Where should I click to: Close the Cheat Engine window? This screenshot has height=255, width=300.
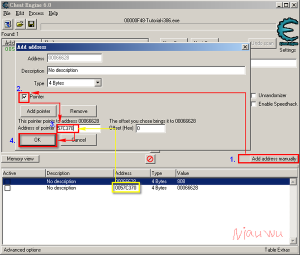coord(294,5)
